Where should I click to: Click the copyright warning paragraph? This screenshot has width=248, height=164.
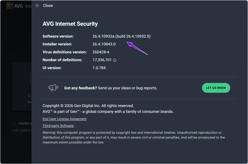133,137
